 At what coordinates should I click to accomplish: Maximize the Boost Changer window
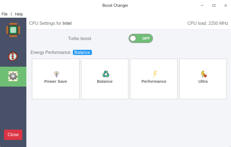click(x=214, y=5)
